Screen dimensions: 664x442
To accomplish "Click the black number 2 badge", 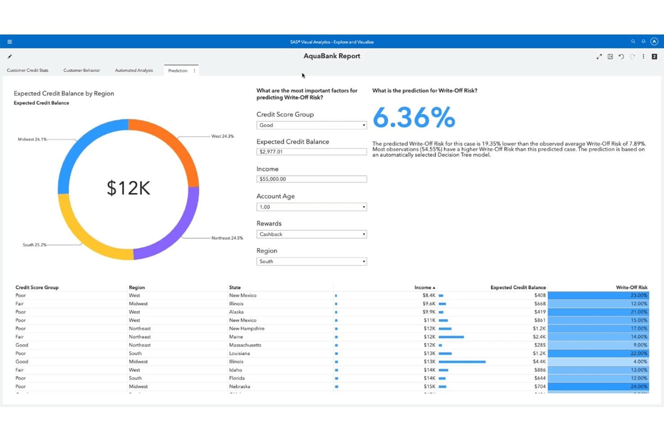I will click(x=654, y=56).
